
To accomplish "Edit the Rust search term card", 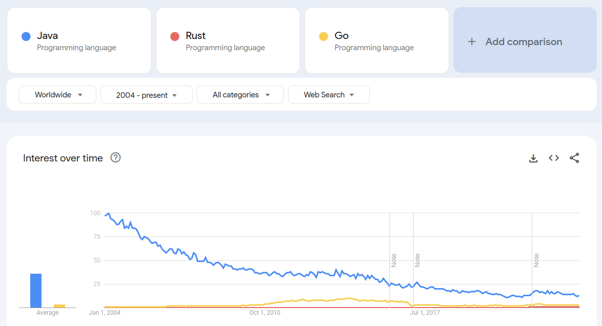I will click(x=227, y=41).
